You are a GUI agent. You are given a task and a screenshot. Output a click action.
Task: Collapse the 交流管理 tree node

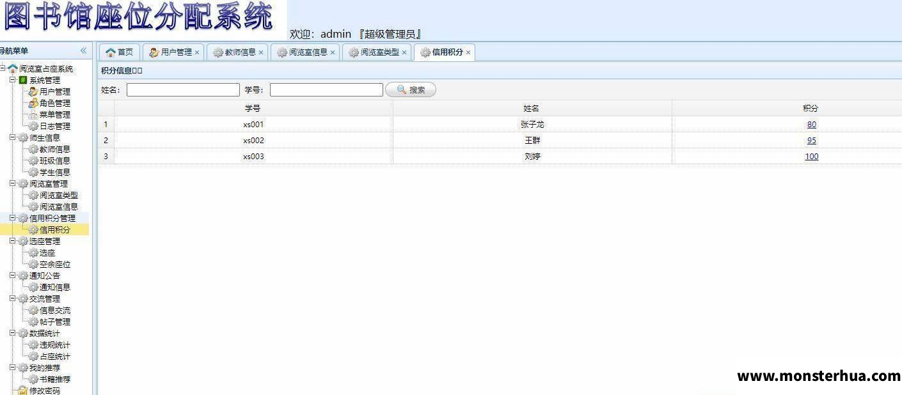click(13, 298)
